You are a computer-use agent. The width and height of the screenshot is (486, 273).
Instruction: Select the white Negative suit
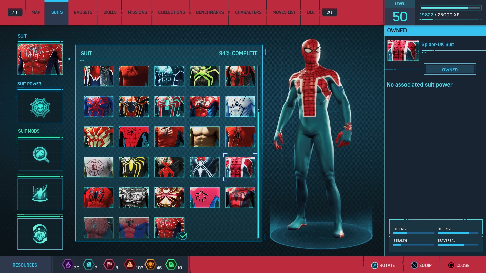coord(240,106)
